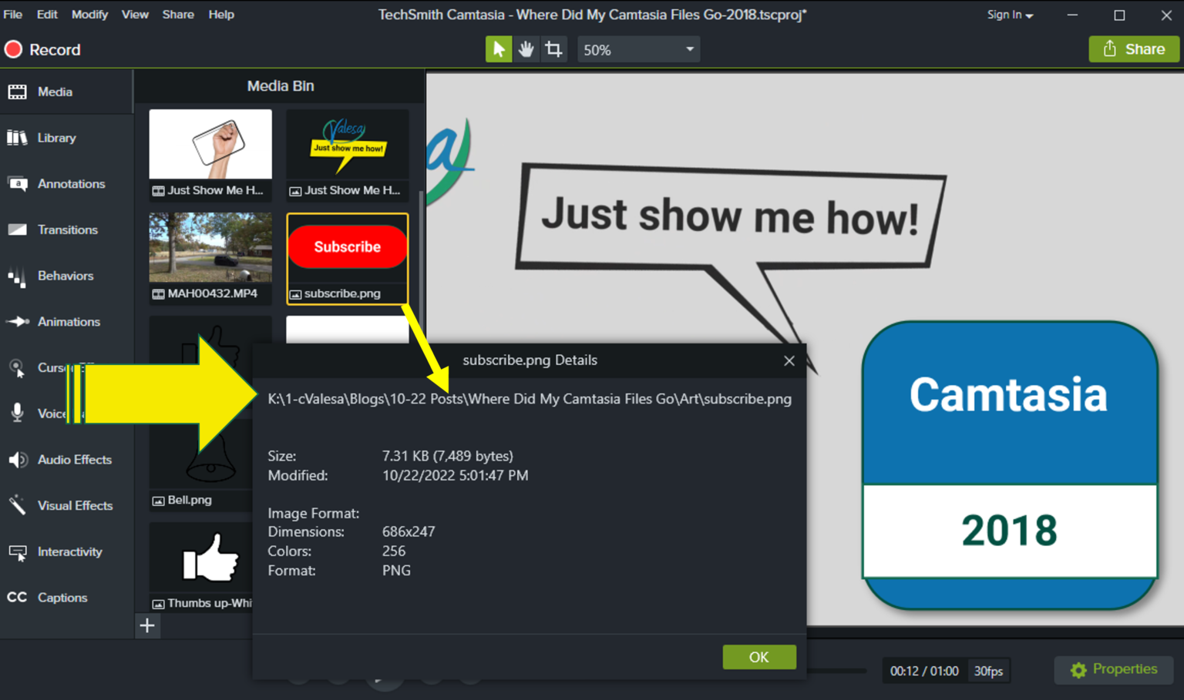The image size is (1184, 700).
Task: Open the canvas zoom level dropdown
Action: pyautogui.click(x=637, y=49)
